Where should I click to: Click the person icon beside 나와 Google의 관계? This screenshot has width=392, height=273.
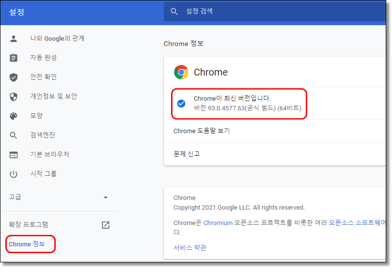(14, 38)
